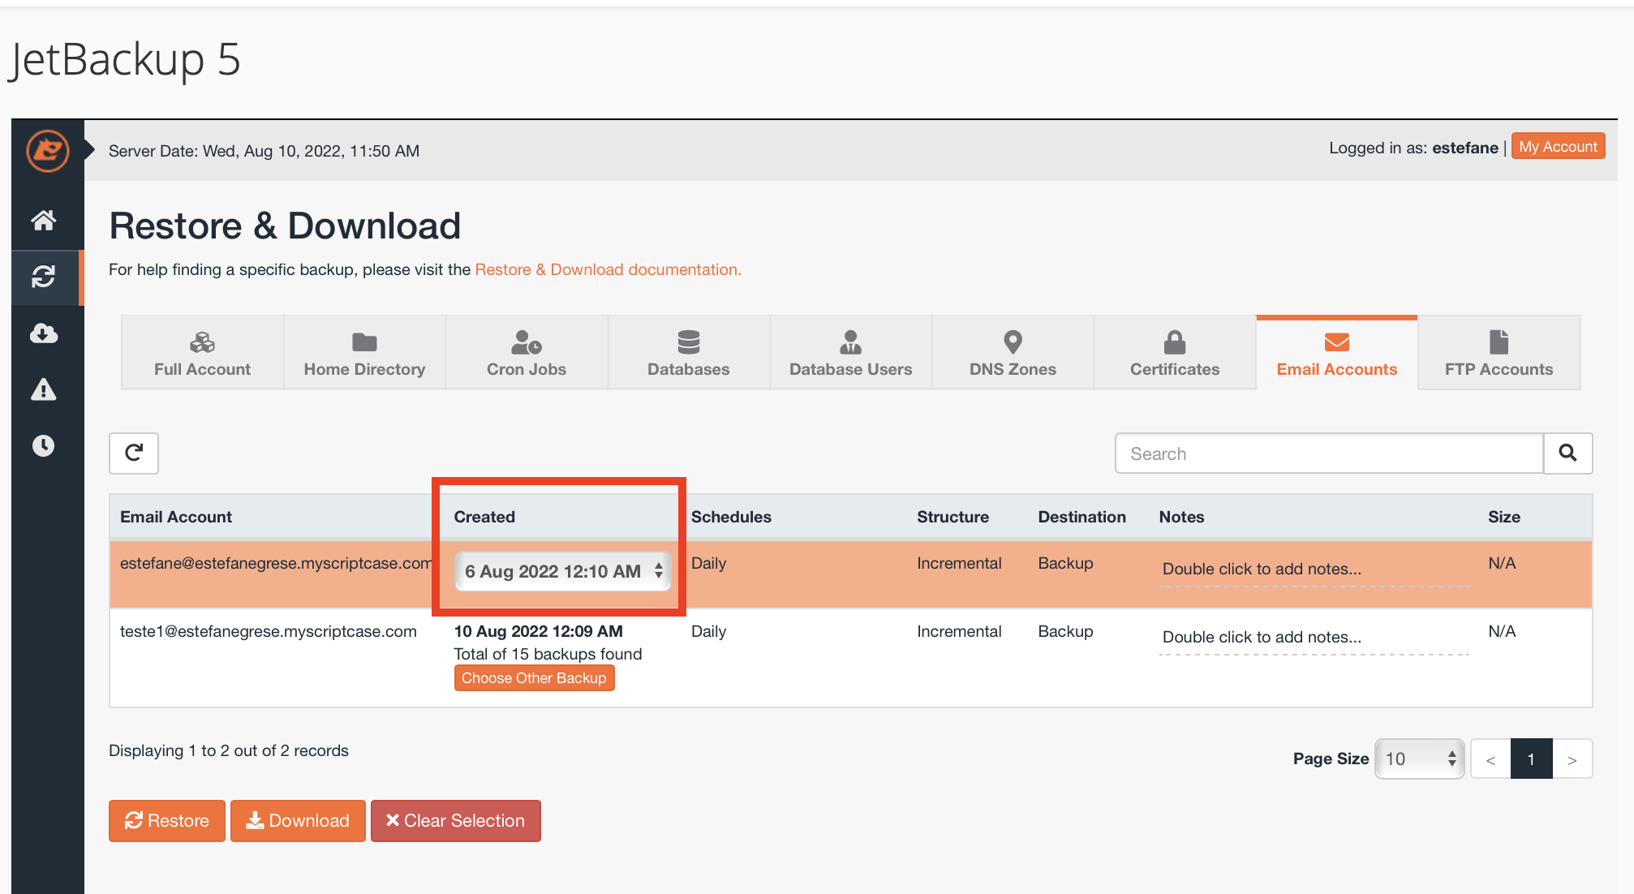Click into the Search input field
Screen dimensions: 1634x894
(1328, 453)
